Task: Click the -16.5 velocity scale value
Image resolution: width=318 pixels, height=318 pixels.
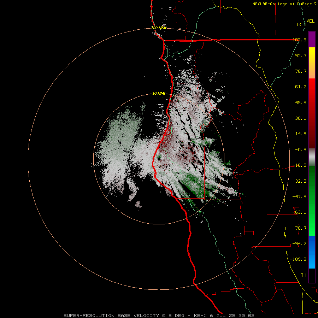Action: coord(299,165)
